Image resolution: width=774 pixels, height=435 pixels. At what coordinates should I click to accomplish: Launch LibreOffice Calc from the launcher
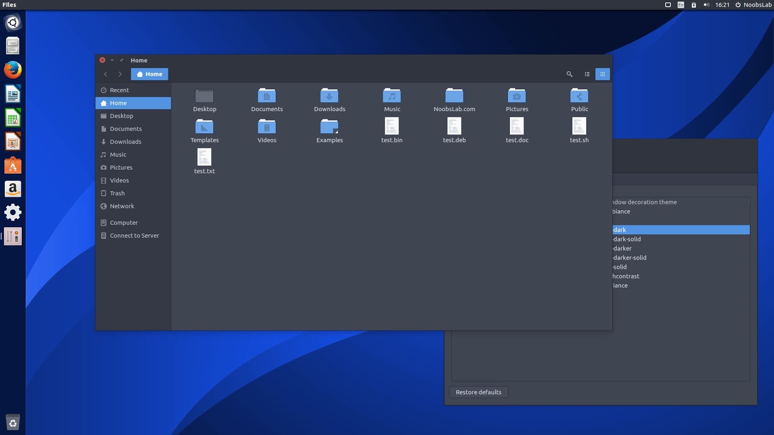point(13,117)
